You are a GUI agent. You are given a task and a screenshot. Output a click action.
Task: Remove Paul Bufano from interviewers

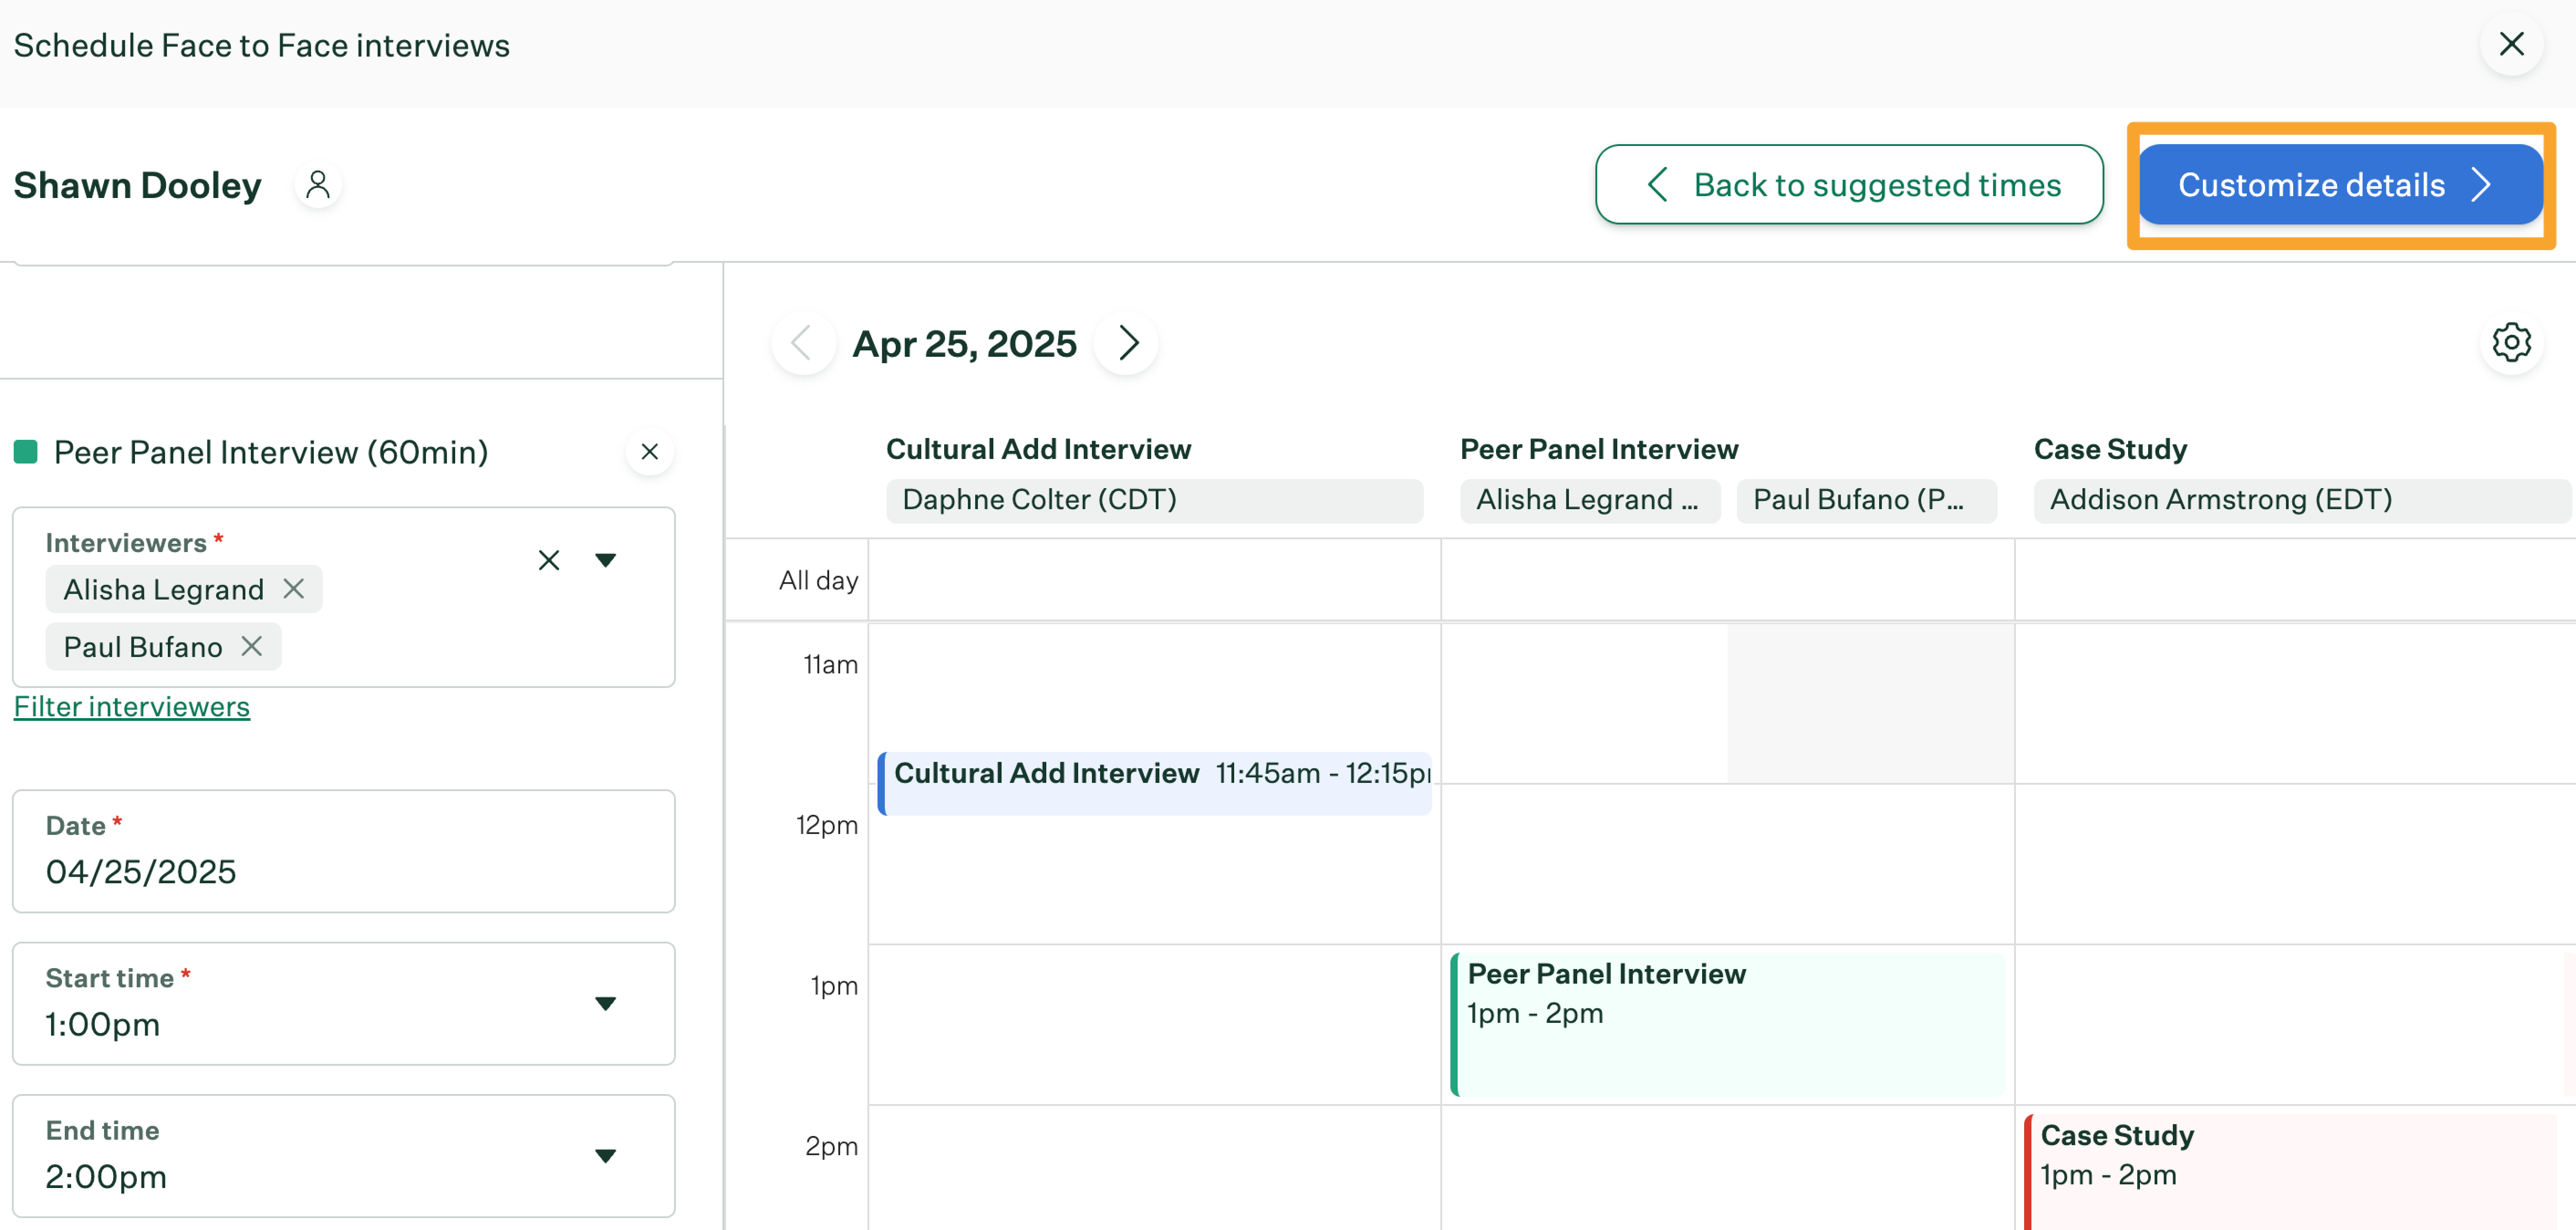252,647
